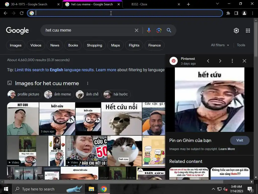Screen dimensions: 258x194
Task: Show next image in preview panel
Action: [x=220, y=61]
